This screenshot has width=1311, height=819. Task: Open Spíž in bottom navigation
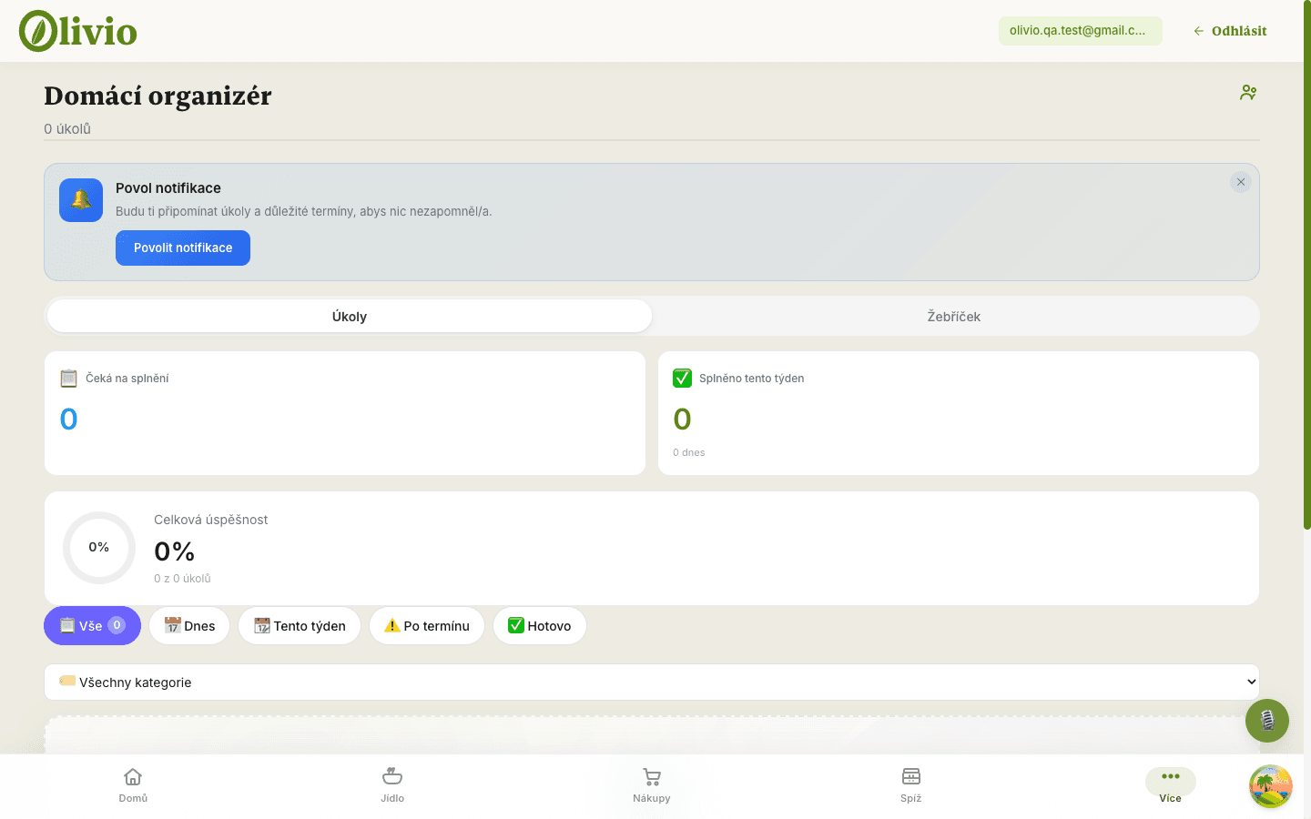coord(911,785)
